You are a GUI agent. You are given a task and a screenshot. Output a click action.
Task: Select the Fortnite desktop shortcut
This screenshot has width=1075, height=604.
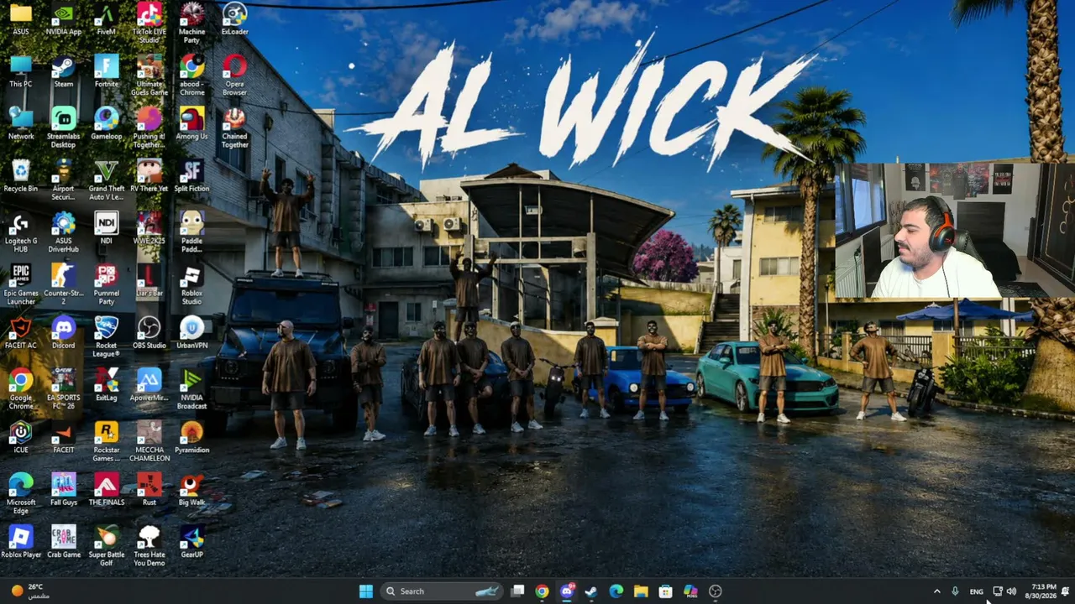pyautogui.click(x=107, y=72)
